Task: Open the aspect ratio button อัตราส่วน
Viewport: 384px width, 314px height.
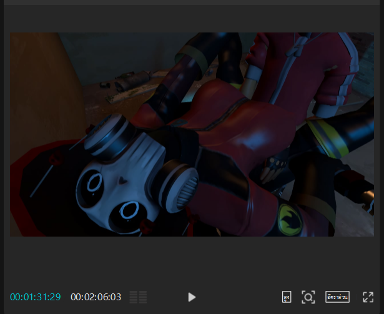Action: tap(337, 297)
